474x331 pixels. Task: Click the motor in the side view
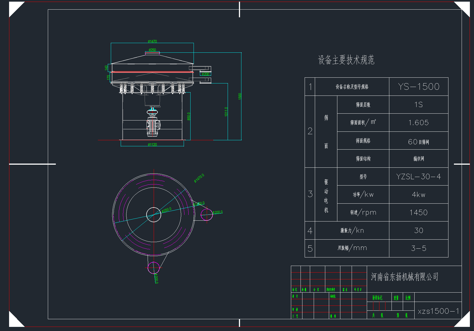tap(153, 126)
